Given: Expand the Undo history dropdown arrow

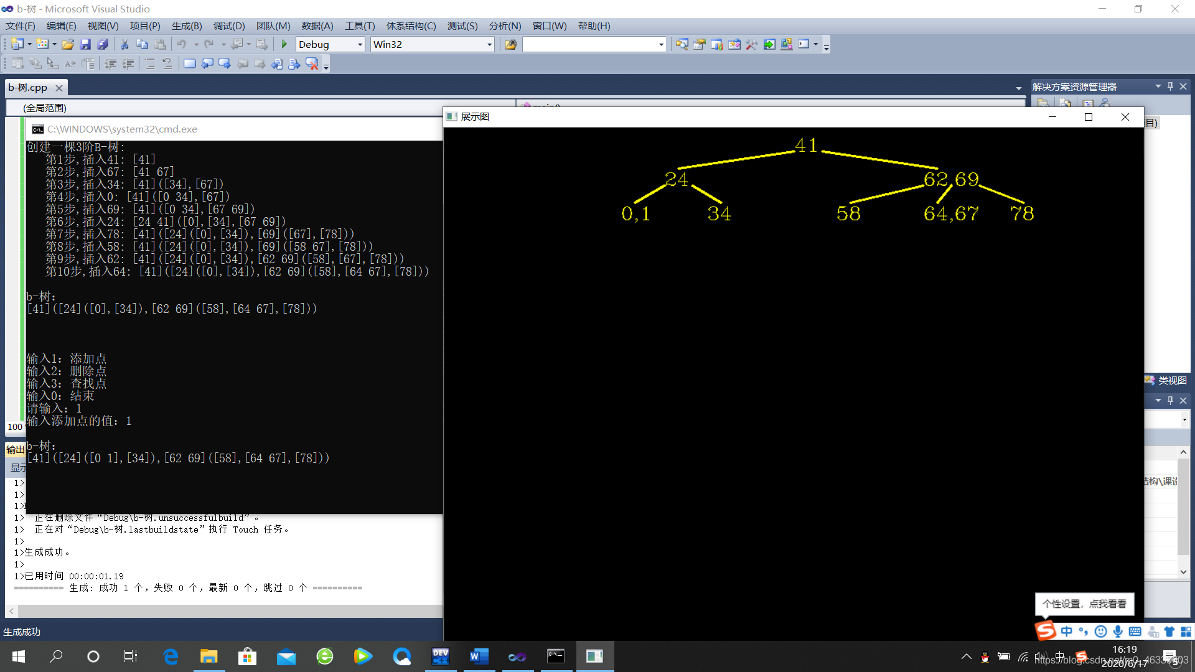Looking at the screenshot, I should [196, 44].
